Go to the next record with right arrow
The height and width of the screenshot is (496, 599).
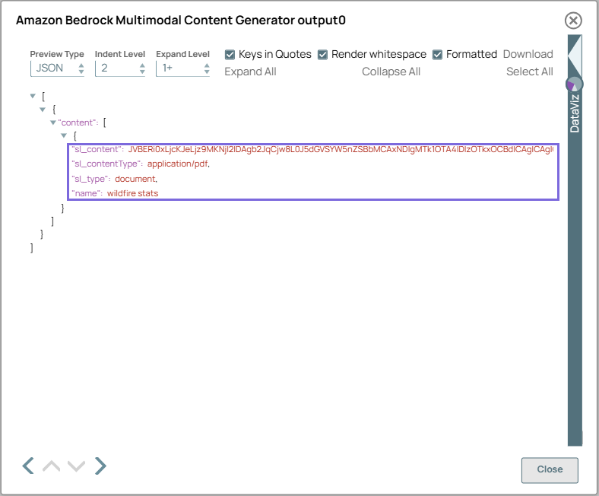click(100, 466)
